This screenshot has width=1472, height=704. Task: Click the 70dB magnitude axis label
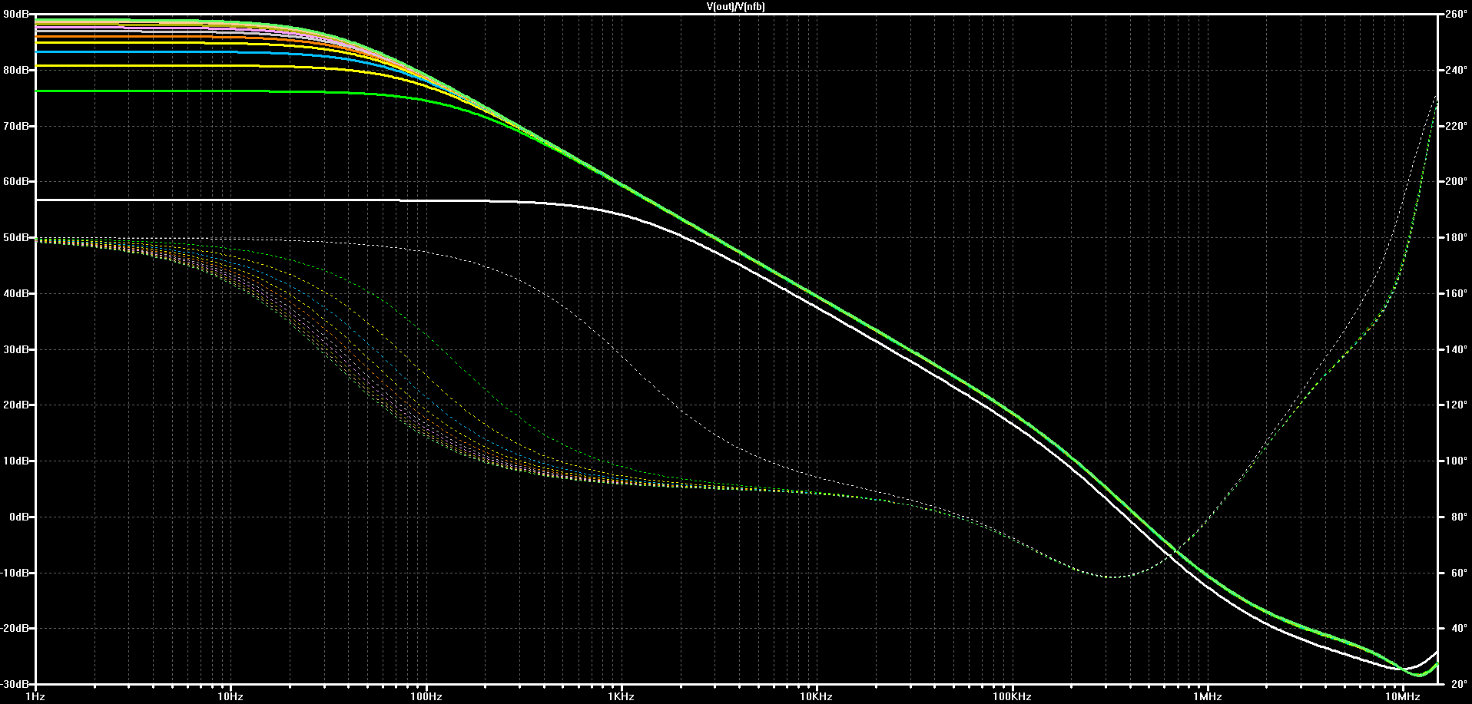click(16, 126)
